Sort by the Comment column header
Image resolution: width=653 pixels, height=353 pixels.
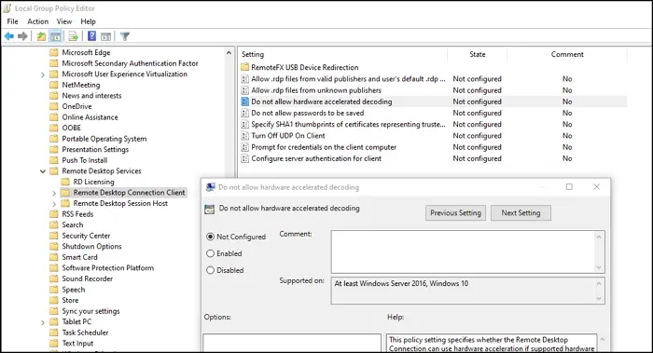pos(567,54)
